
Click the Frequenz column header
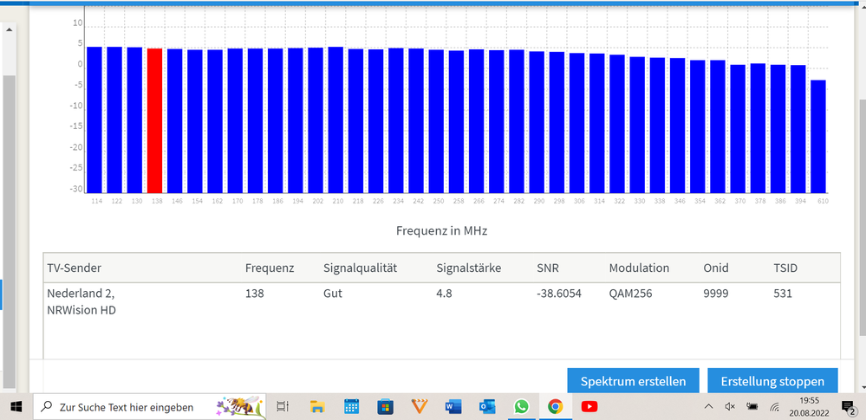point(270,268)
